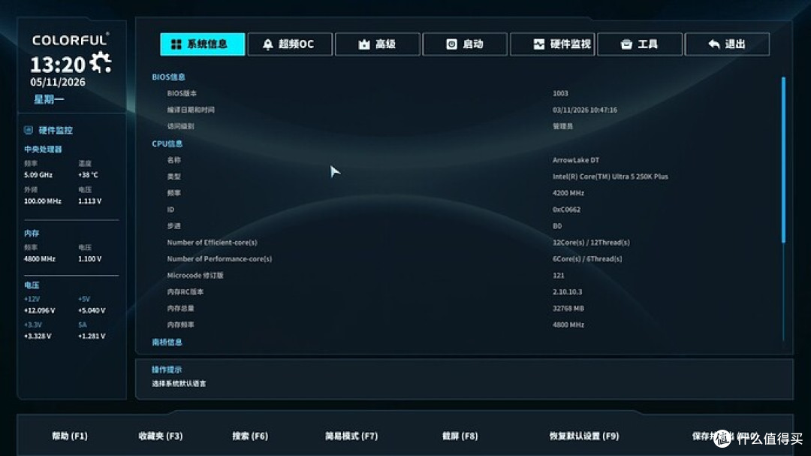Click the +5.040 V reading
Image resolution: width=811 pixels, height=456 pixels.
pos(92,310)
